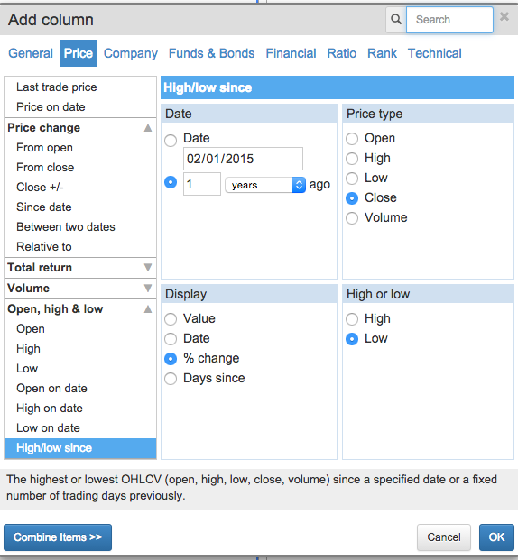Select High under High or low
Viewport: 518px width, 560px height.
point(352,319)
